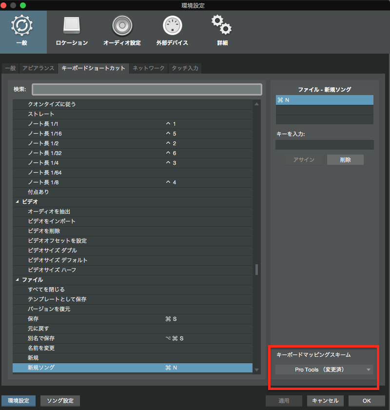Viewport: 390px width, 410px height.
Task: Click the OK button
Action: [x=367, y=401]
